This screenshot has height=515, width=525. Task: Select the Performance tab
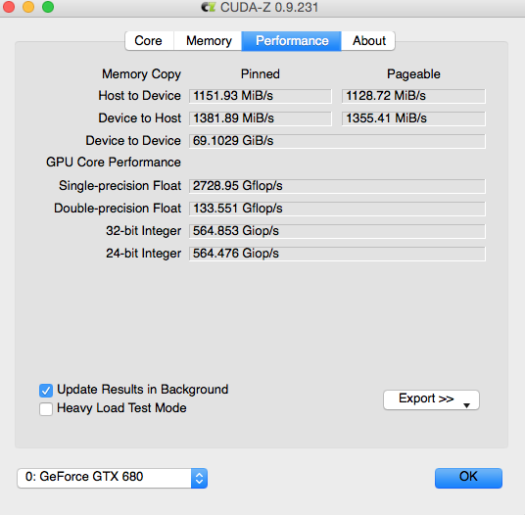click(x=292, y=41)
